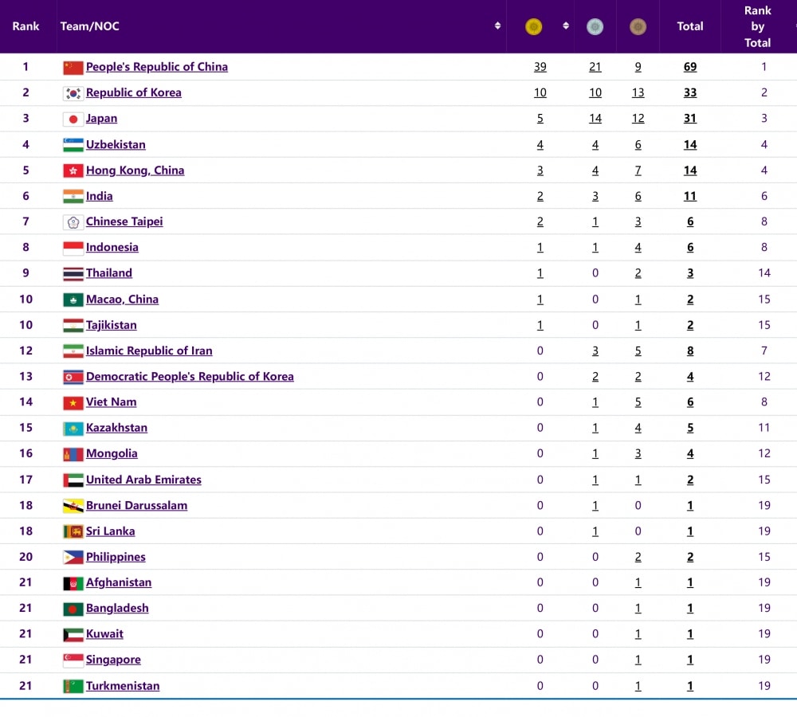Open the Islamic Republic of Iran link
The height and width of the screenshot is (717, 797).
(149, 351)
